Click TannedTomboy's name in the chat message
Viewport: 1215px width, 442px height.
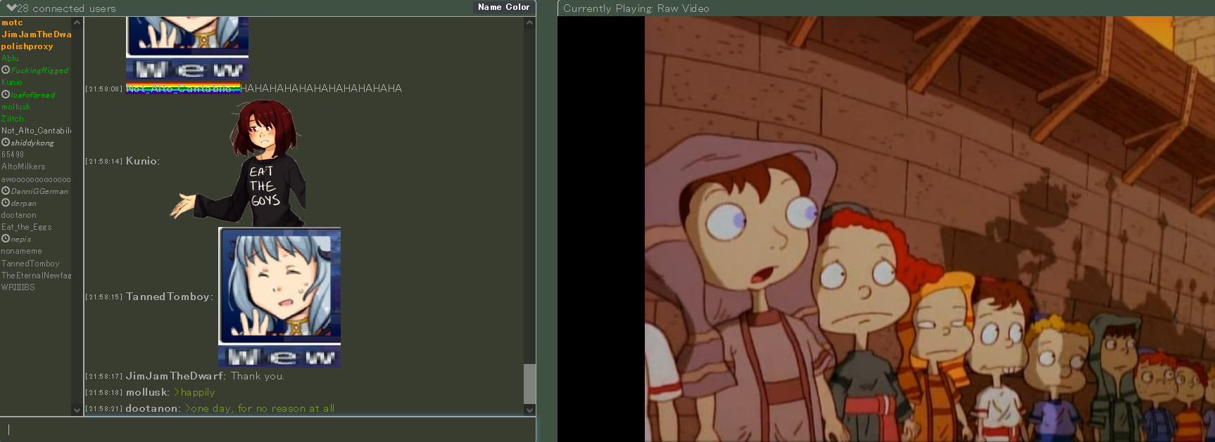click(170, 297)
